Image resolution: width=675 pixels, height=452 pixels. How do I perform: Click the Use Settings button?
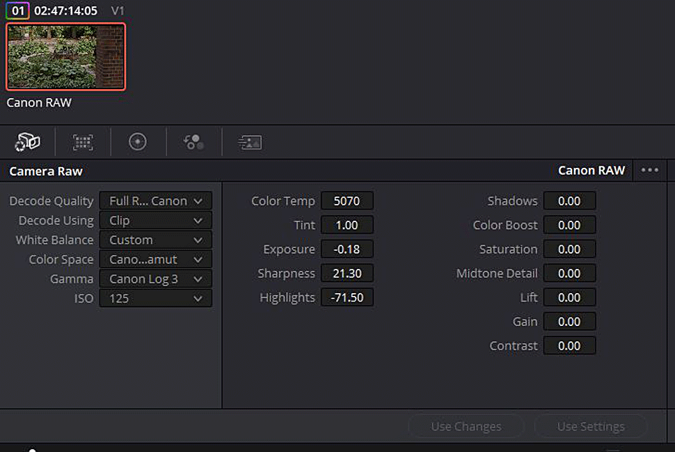pyautogui.click(x=591, y=426)
